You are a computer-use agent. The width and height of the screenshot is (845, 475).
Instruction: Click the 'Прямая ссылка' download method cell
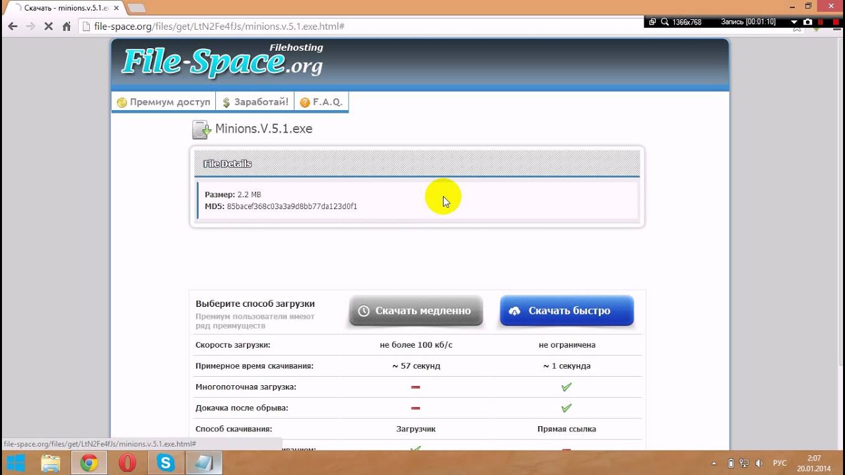(x=566, y=429)
